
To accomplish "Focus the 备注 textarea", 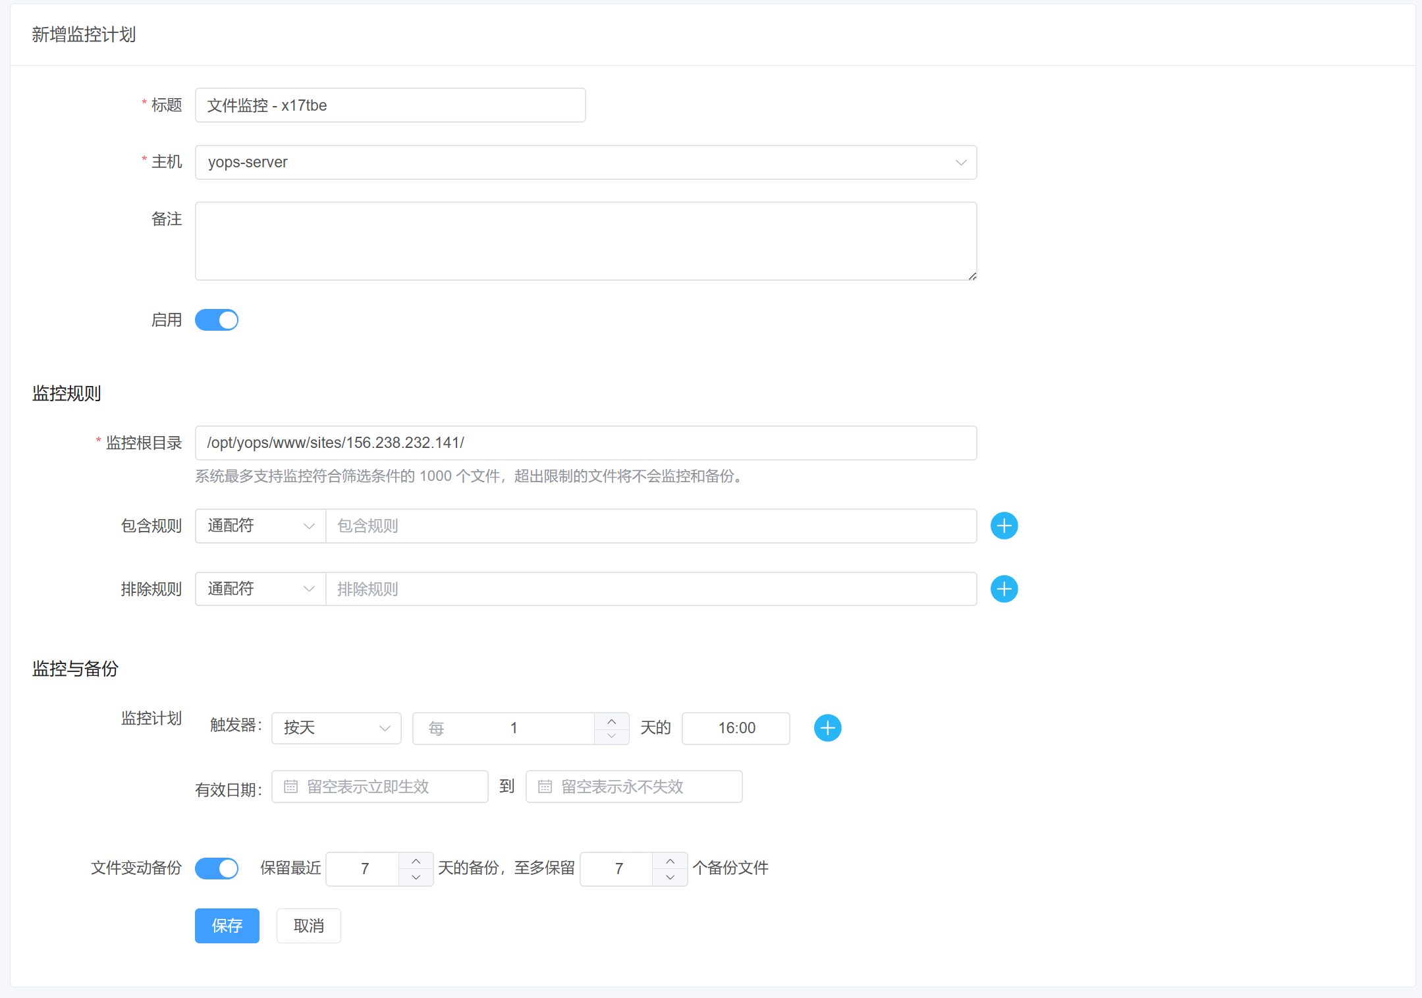I will point(586,241).
